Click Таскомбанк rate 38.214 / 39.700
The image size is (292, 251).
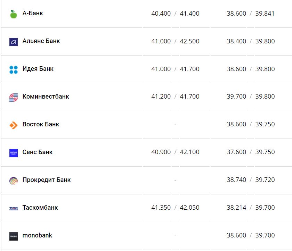click(251, 208)
